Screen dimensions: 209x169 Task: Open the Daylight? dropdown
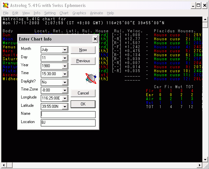click(x=65, y=83)
